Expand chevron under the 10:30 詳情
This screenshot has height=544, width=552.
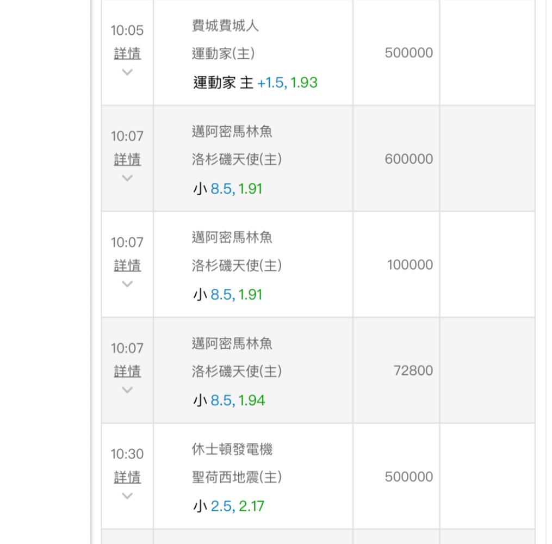127,496
